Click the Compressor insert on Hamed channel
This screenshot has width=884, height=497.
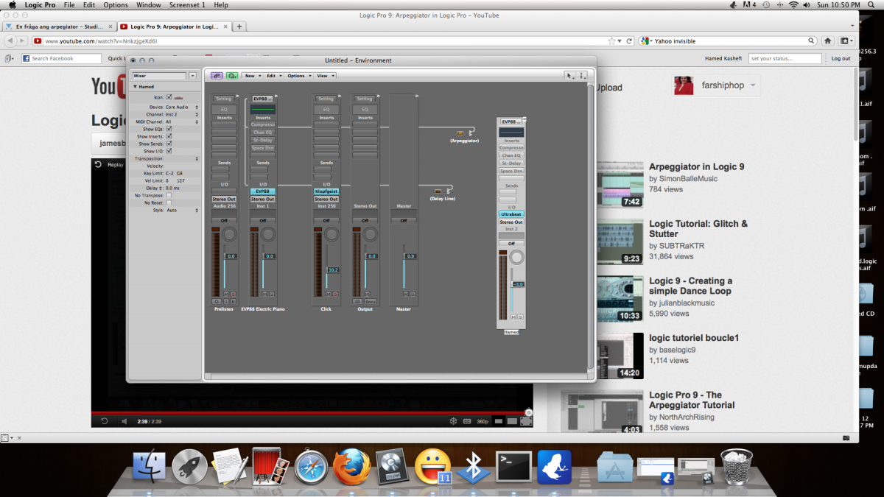click(511, 148)
